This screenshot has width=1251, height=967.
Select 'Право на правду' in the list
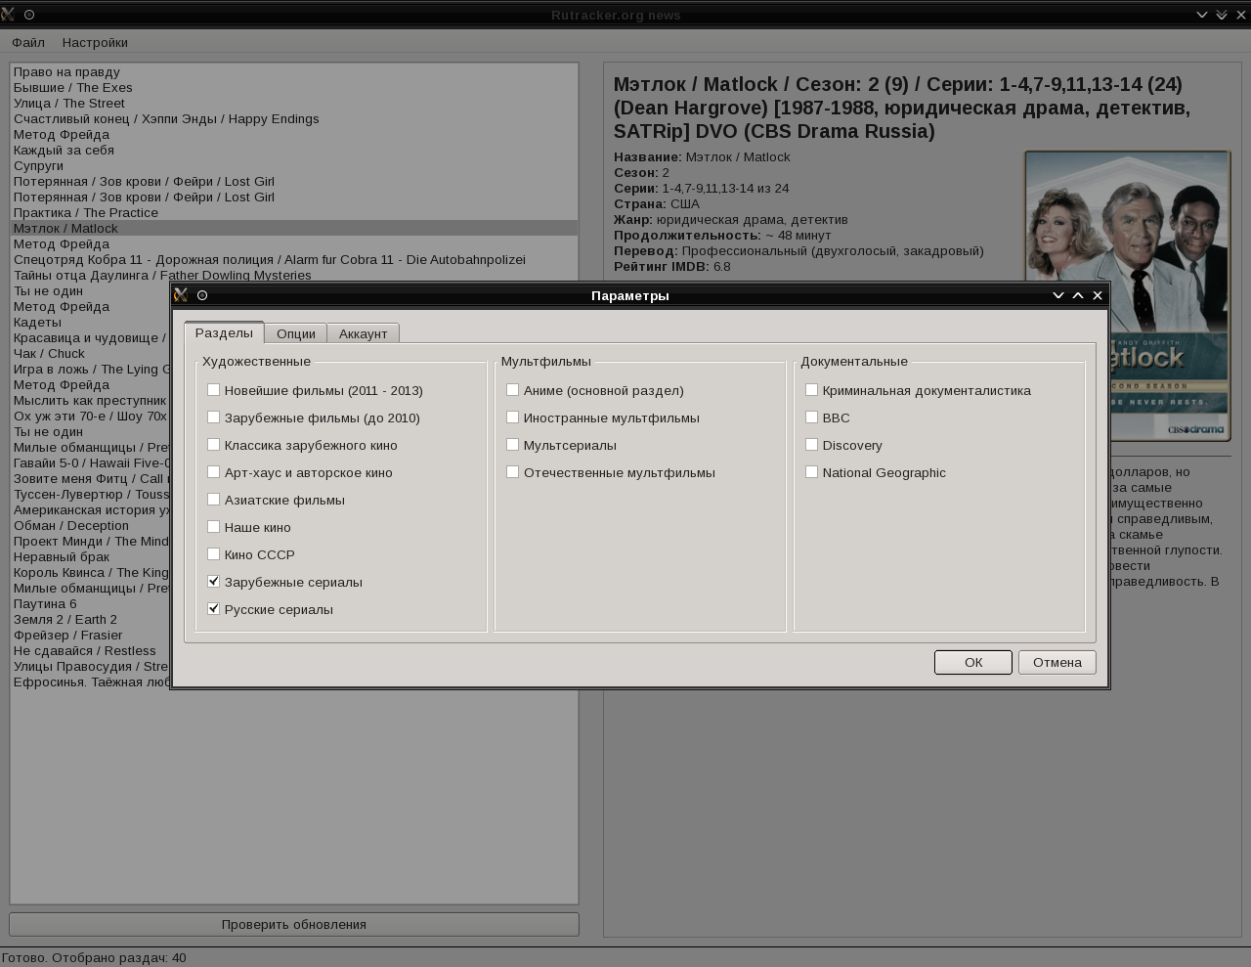coord(294,71)
